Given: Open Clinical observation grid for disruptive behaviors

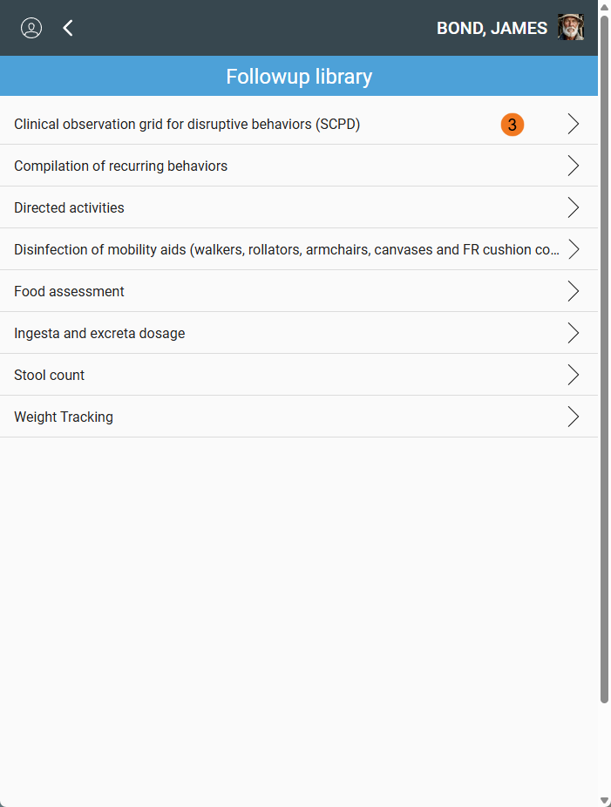Looking at the screenshot, I should point(187,125).
